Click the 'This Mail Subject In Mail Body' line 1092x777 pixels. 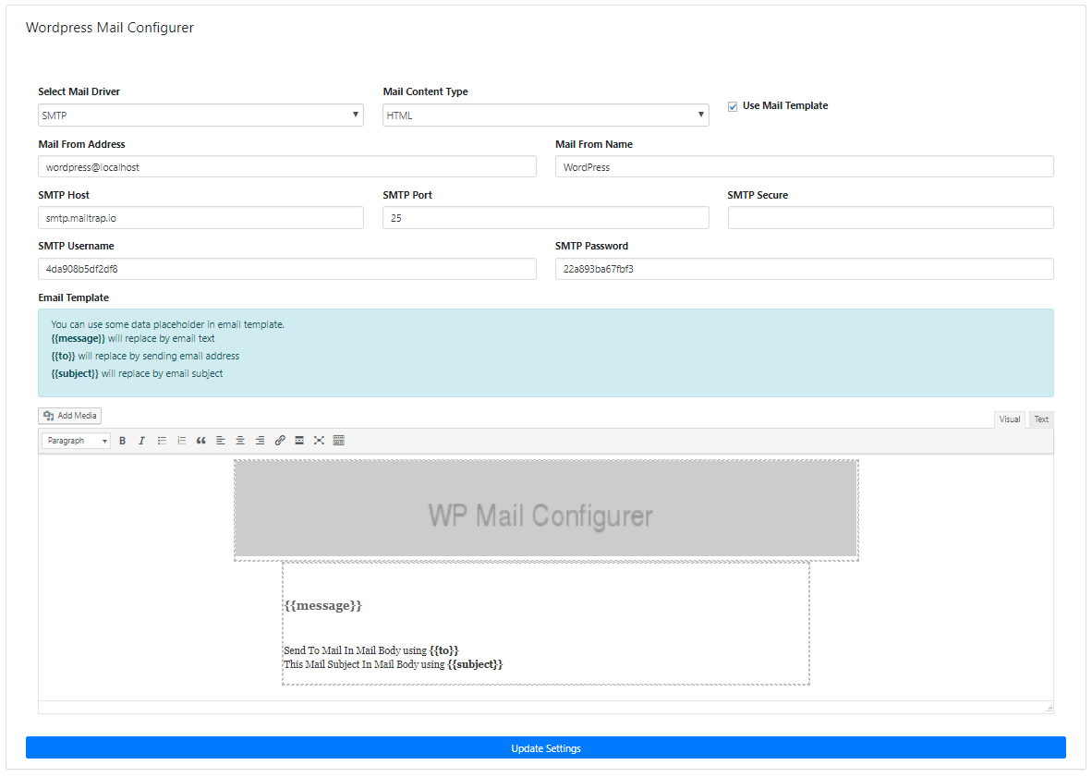pos(393,664)
